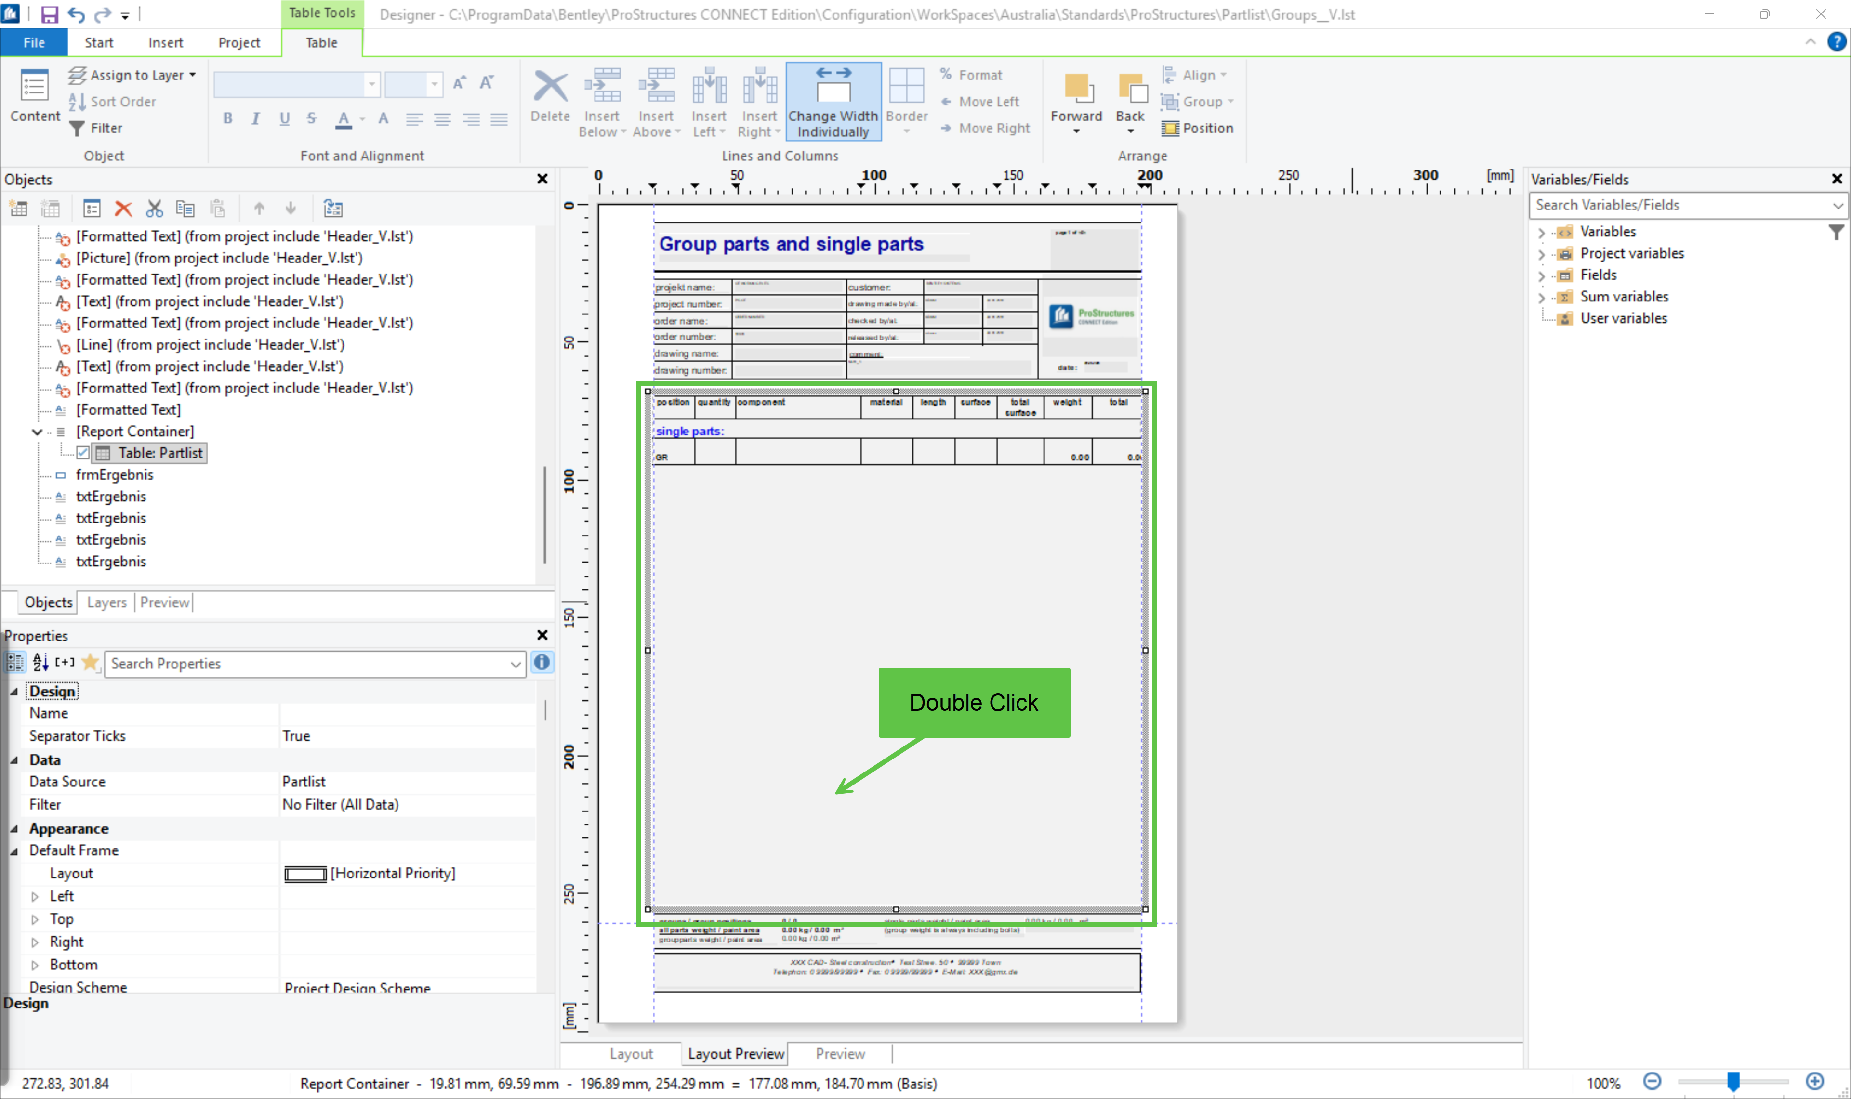Click the Format button in ribbon

pos(971,75)
